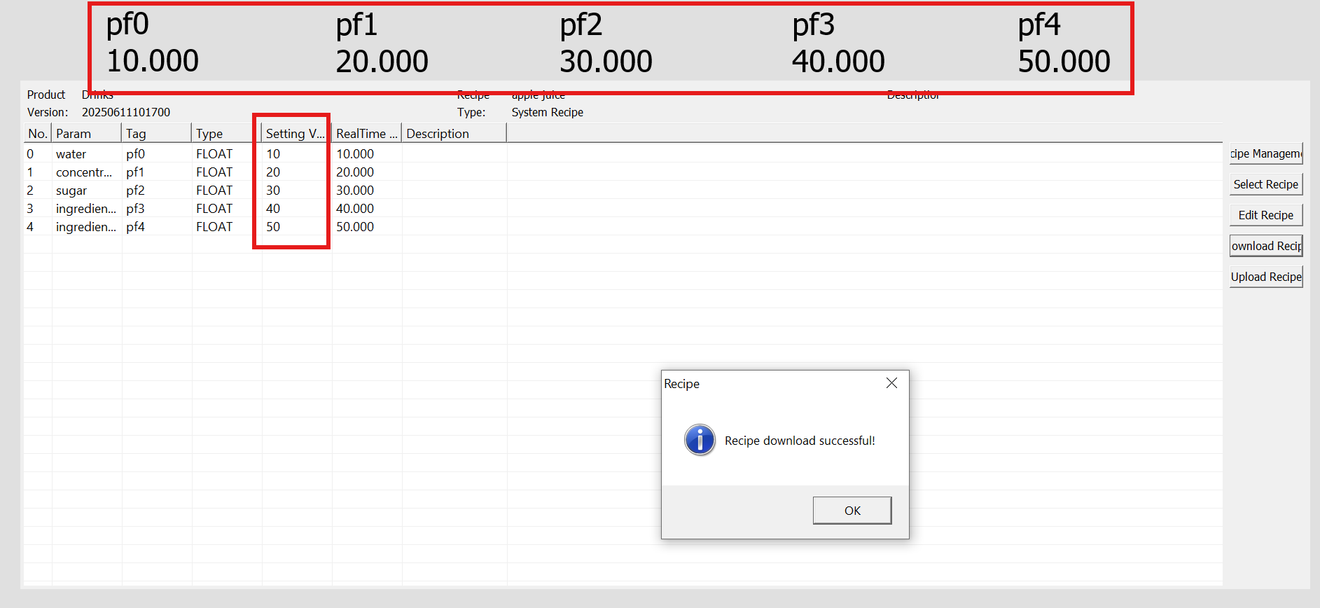Click FLOAT type in sugar row
The height and width of the screenshot is (608, 1320).
coord(214,191)
